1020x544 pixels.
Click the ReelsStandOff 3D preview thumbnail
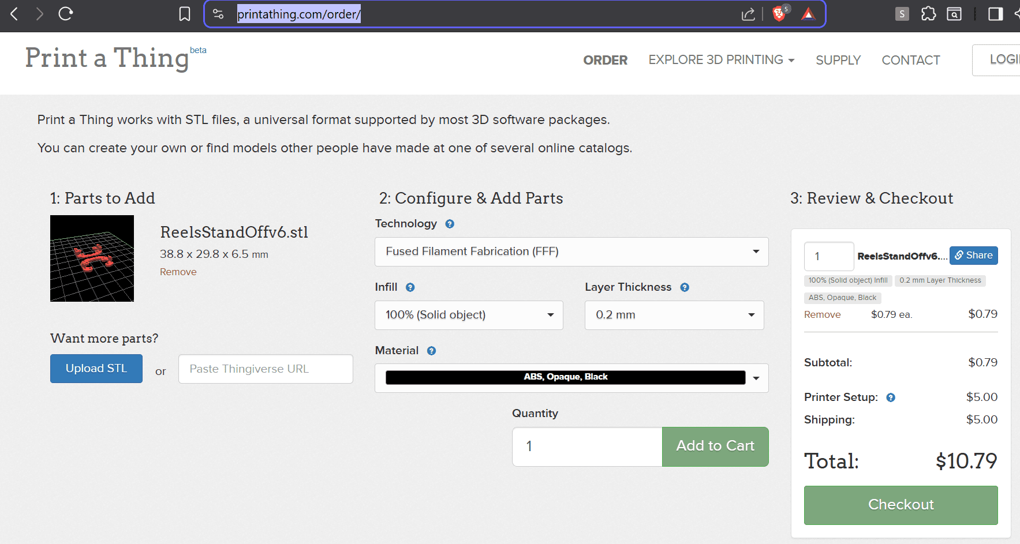pos(92,258)
